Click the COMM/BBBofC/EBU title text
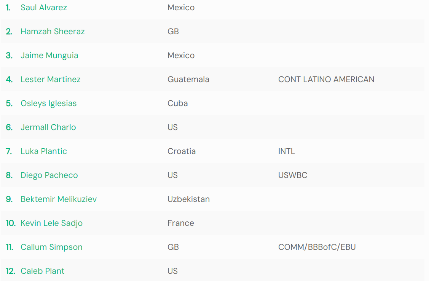429x281 pixels. click(317, 247)
